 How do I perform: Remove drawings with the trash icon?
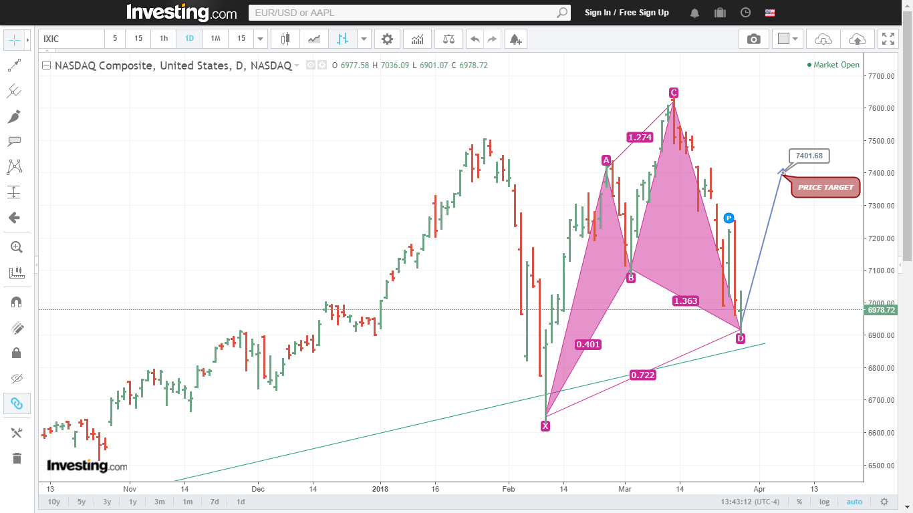17,458
